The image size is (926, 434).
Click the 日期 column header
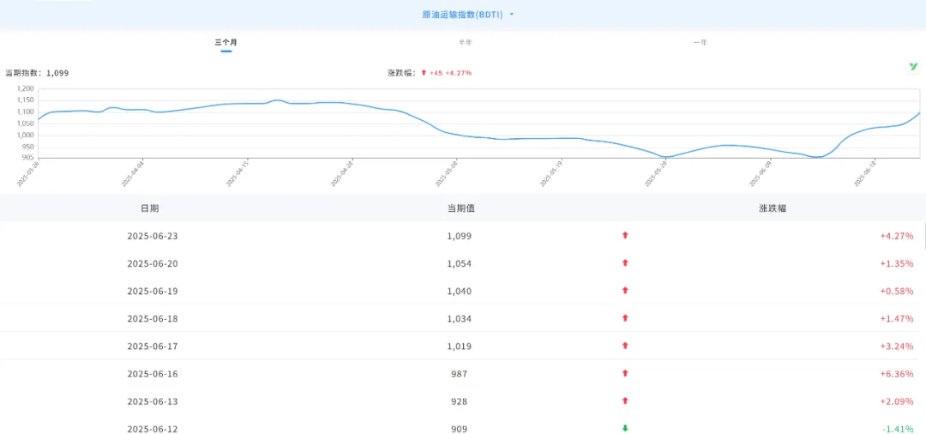pos(149,208)
